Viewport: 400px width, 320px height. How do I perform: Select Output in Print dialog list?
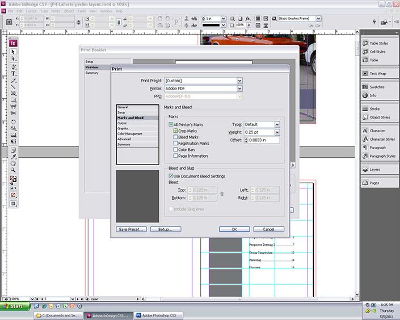tap(137, 123)
